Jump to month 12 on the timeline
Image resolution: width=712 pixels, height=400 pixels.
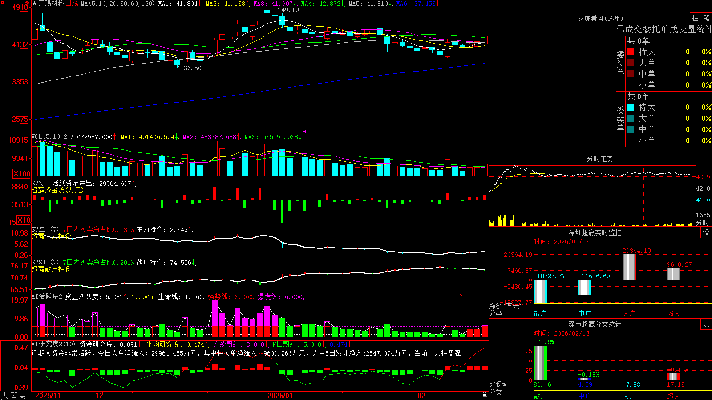(100, 396)
